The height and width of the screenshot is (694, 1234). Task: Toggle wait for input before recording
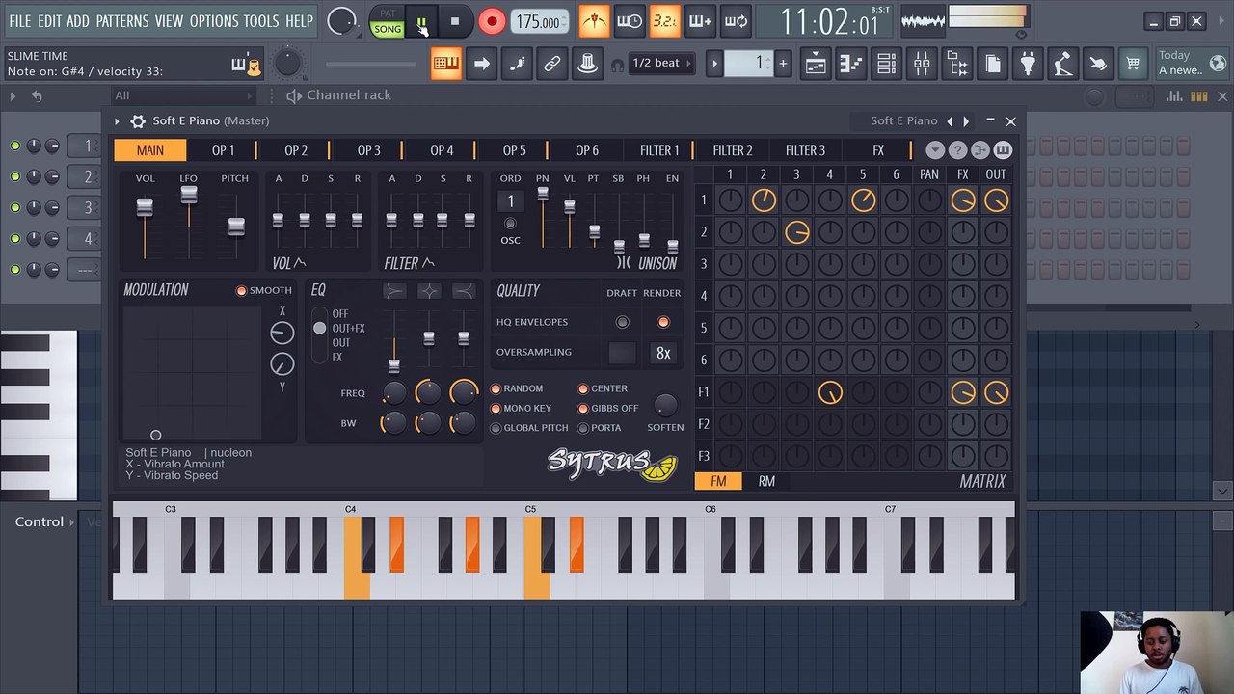pyautogui.click(x=629, y=21)
